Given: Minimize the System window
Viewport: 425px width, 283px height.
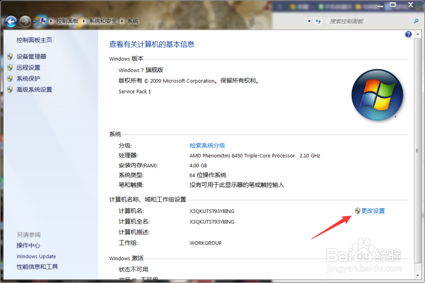Looking at the screenshot, I should point(380,6).
